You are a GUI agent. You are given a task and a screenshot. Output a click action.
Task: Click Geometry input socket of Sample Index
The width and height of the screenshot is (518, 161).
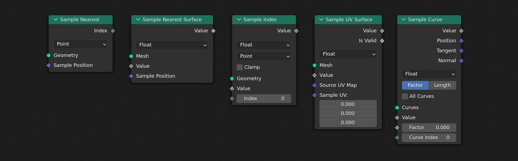pos(232,79)
